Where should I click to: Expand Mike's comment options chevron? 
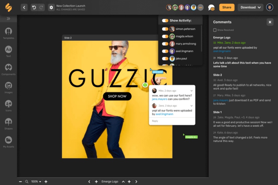tap(192, 91)
